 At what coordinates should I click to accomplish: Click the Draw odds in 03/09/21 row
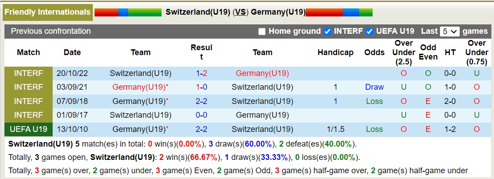374,87
